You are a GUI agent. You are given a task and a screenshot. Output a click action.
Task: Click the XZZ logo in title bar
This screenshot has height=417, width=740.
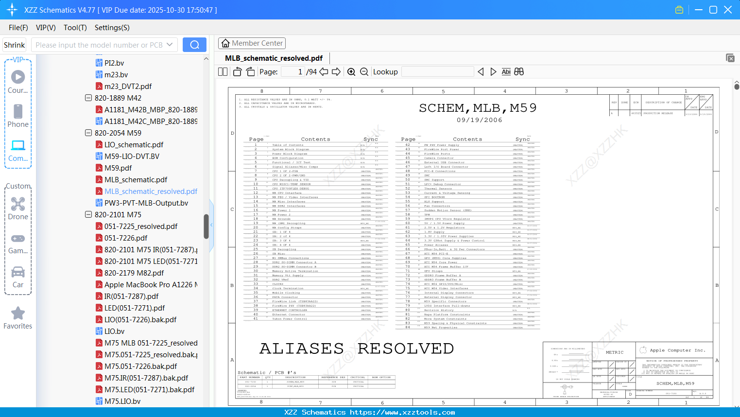point(12,10)
